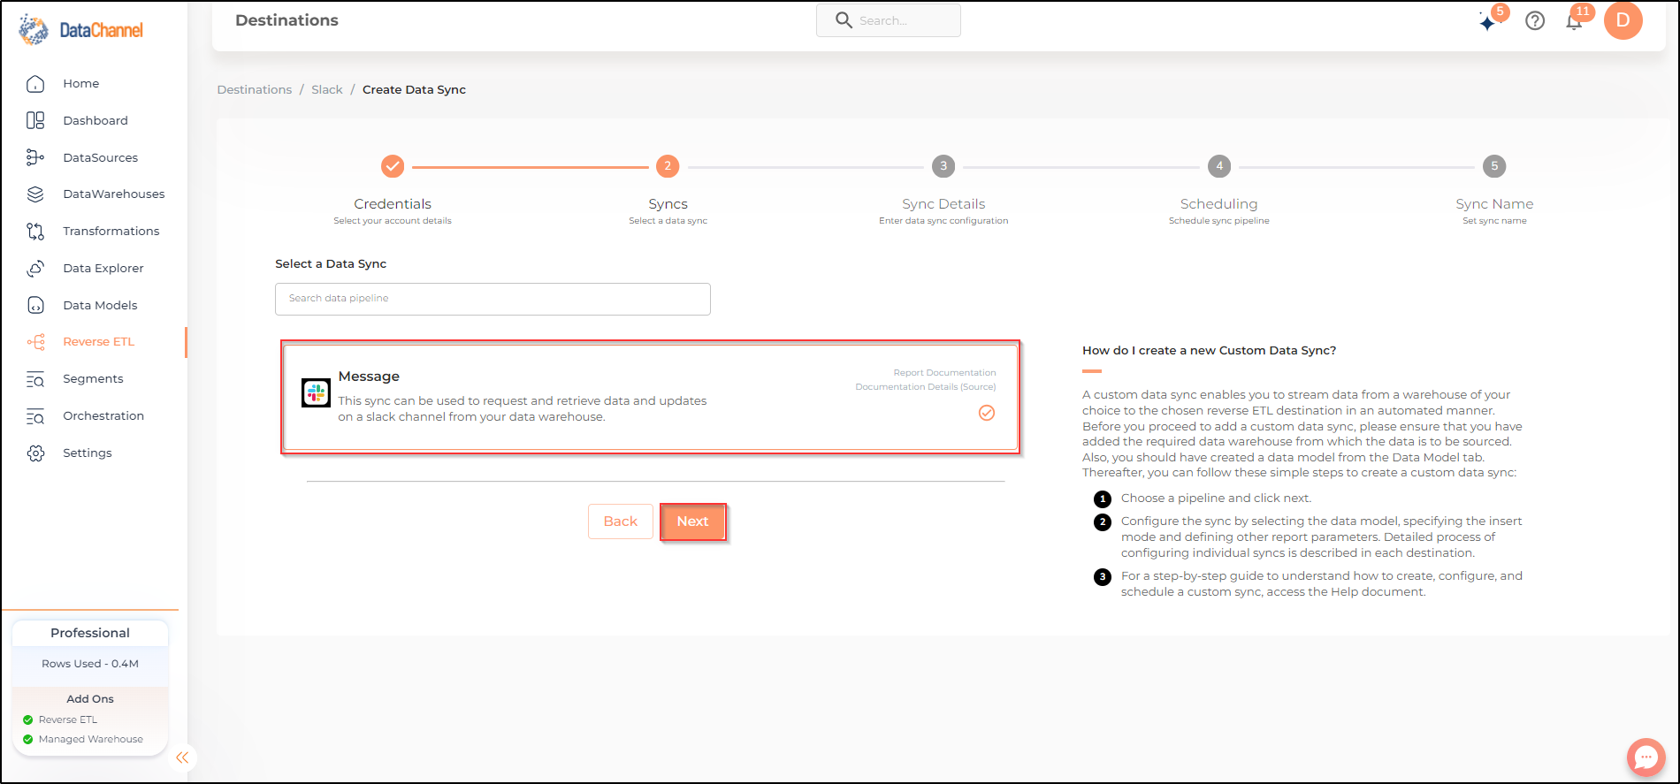The width and height of the screenshot is (1680, 784).
Task: Click the Orchestration sidebar icon
Action: [x=35, y=416]
